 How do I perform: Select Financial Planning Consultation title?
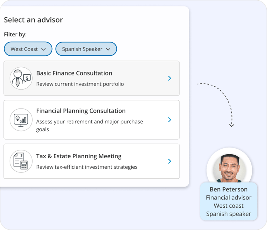81,111
